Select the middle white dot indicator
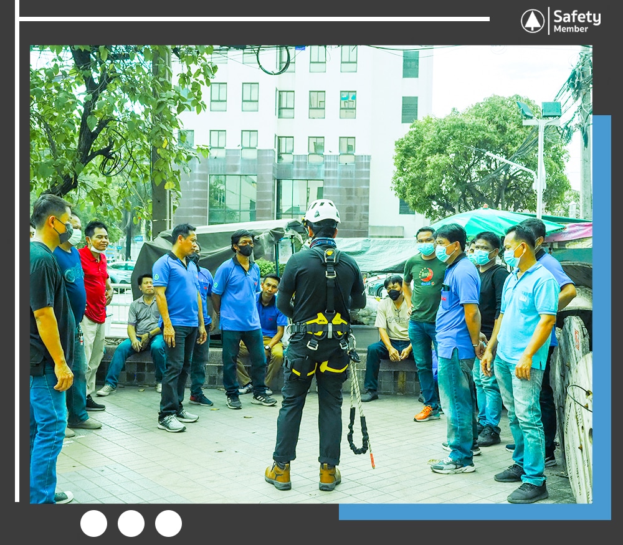This screenshot has width=623, height=545. (131, 524)
